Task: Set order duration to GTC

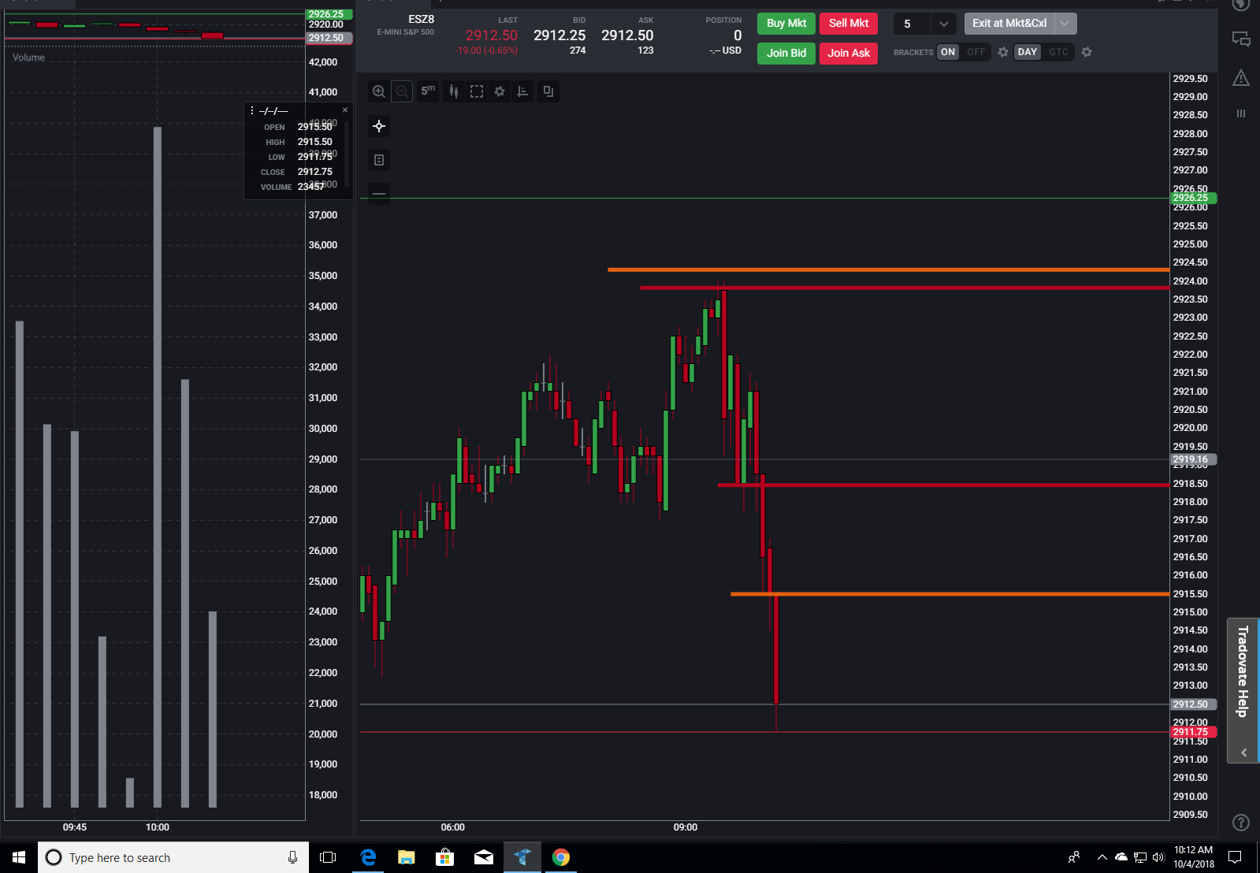Action: 1058,52
